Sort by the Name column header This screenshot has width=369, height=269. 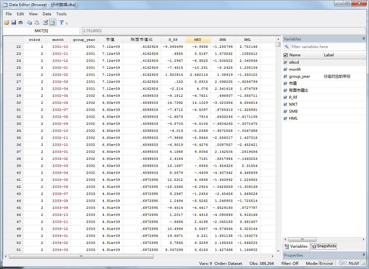click(295, 55)
